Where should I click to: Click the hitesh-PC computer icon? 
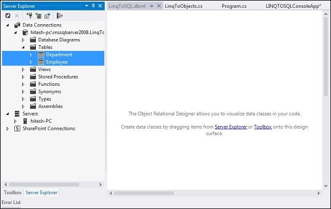[x=25, y=121]
